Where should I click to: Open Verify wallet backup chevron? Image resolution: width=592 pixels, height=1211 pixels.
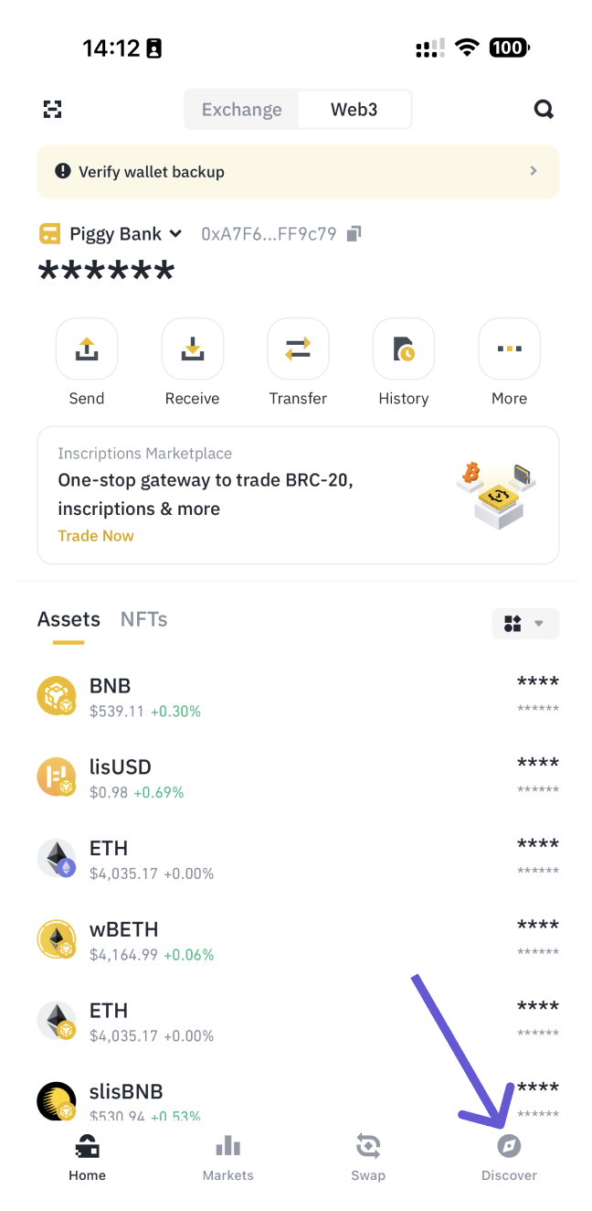click(x=534, y=171)
